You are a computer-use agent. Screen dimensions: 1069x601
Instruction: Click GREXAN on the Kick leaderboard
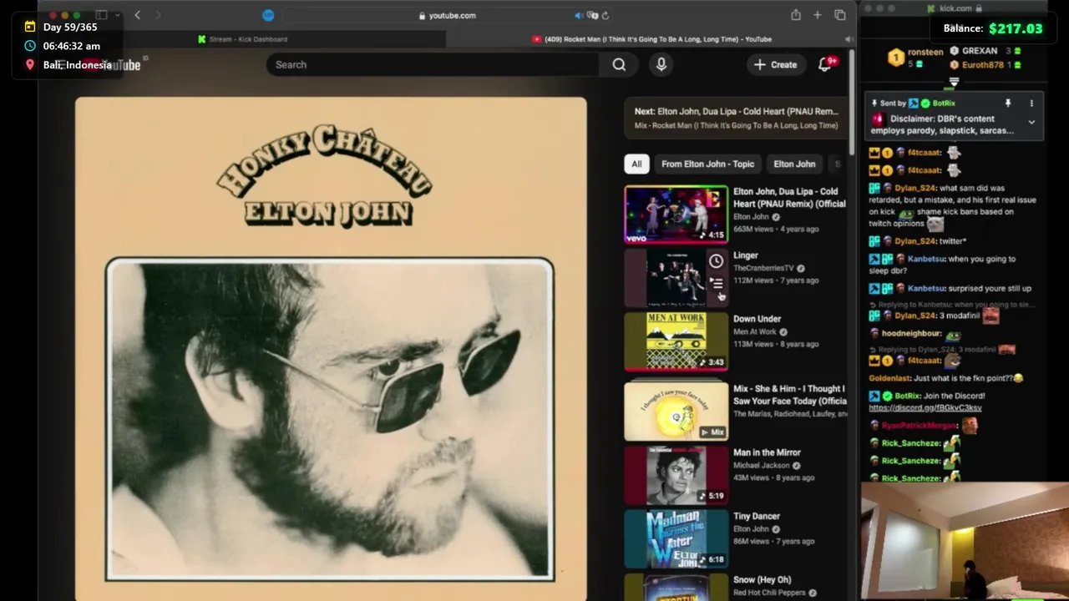pos(980,51)
